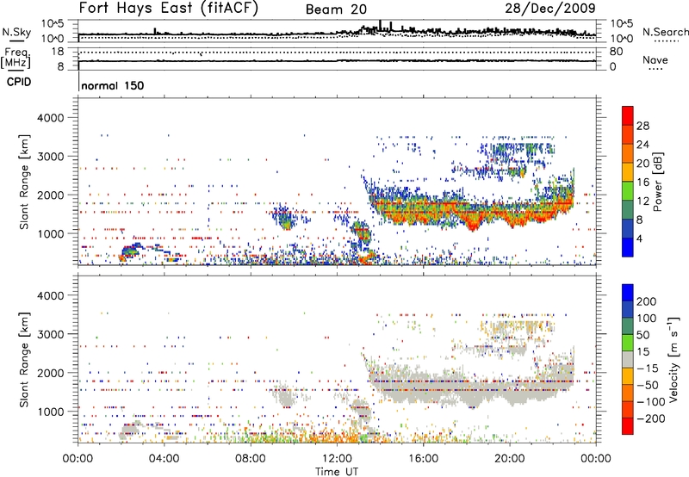This screenshot has width=689, height=477.
Task: Click the "12:00" time axis label
Action: click(337, 459)
